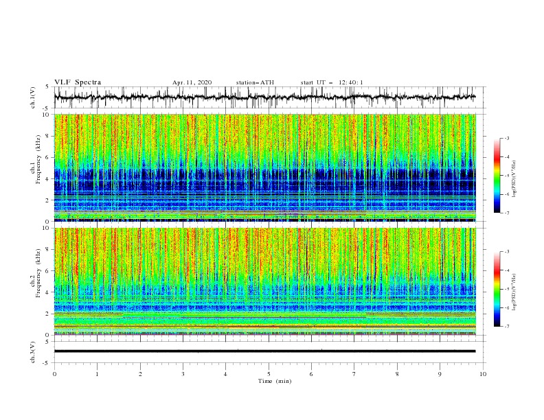Click the time-axis tick label "3"

[183, 374]
